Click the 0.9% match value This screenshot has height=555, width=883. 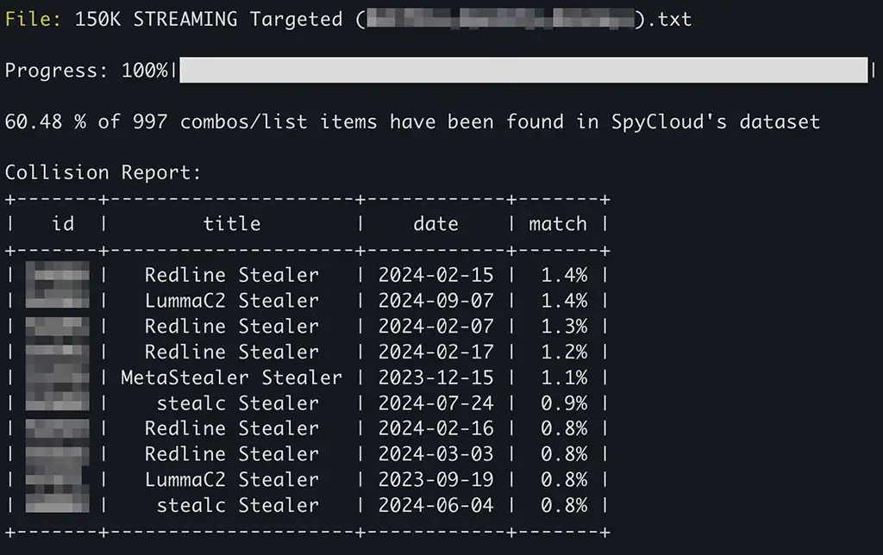coord(564,403)
